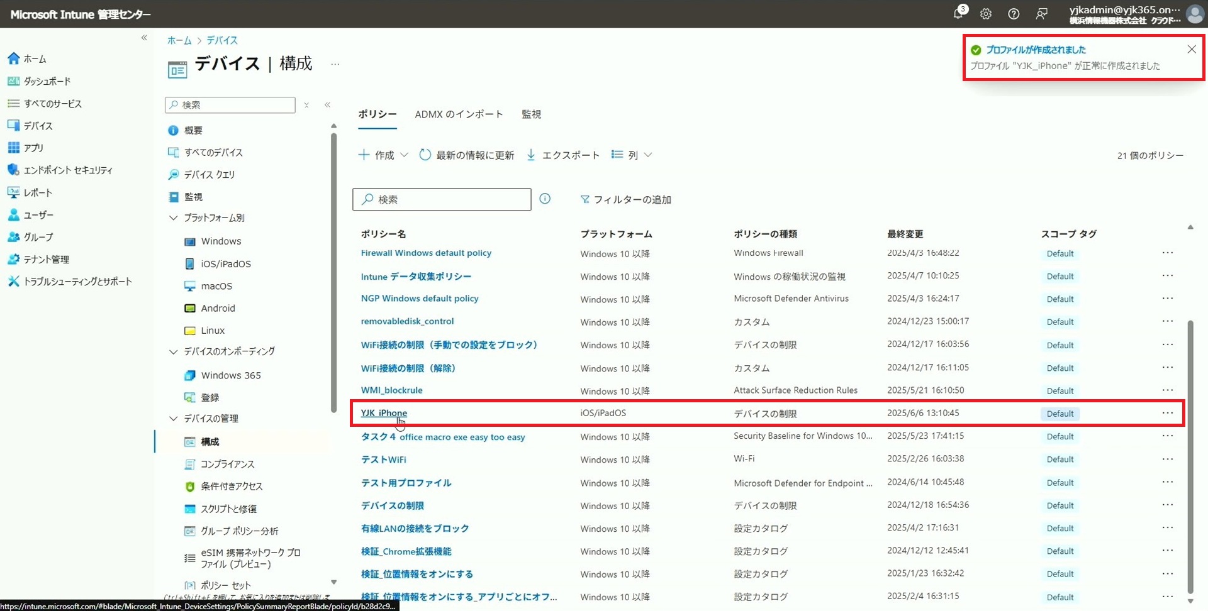
Task: Collapse the プラットフォーム別 tree section
Action: 174,217
